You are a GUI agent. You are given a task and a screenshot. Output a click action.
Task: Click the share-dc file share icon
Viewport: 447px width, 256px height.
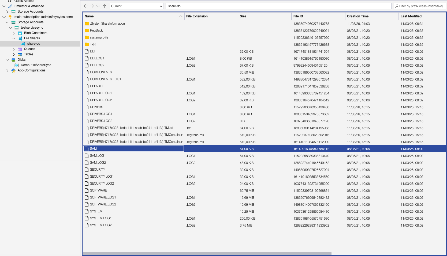pos(23,44)
